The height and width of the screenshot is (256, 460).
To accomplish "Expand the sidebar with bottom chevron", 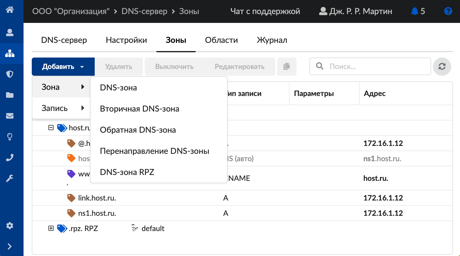I will 10,246.
